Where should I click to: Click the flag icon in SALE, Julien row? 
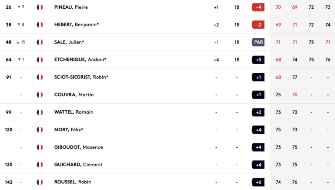click(x=40, y=42)
